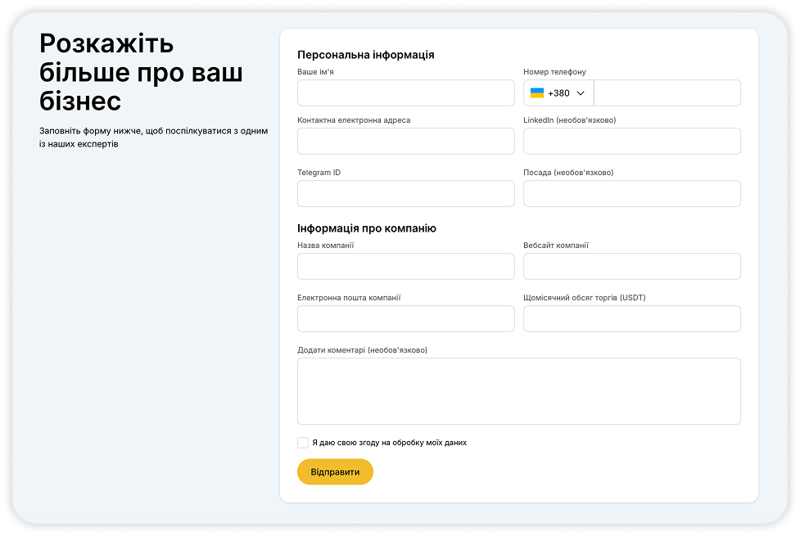Click the consent label 'Я даю свою згоду'
Screen dimensions: 800x536
(x=389, y=443)
